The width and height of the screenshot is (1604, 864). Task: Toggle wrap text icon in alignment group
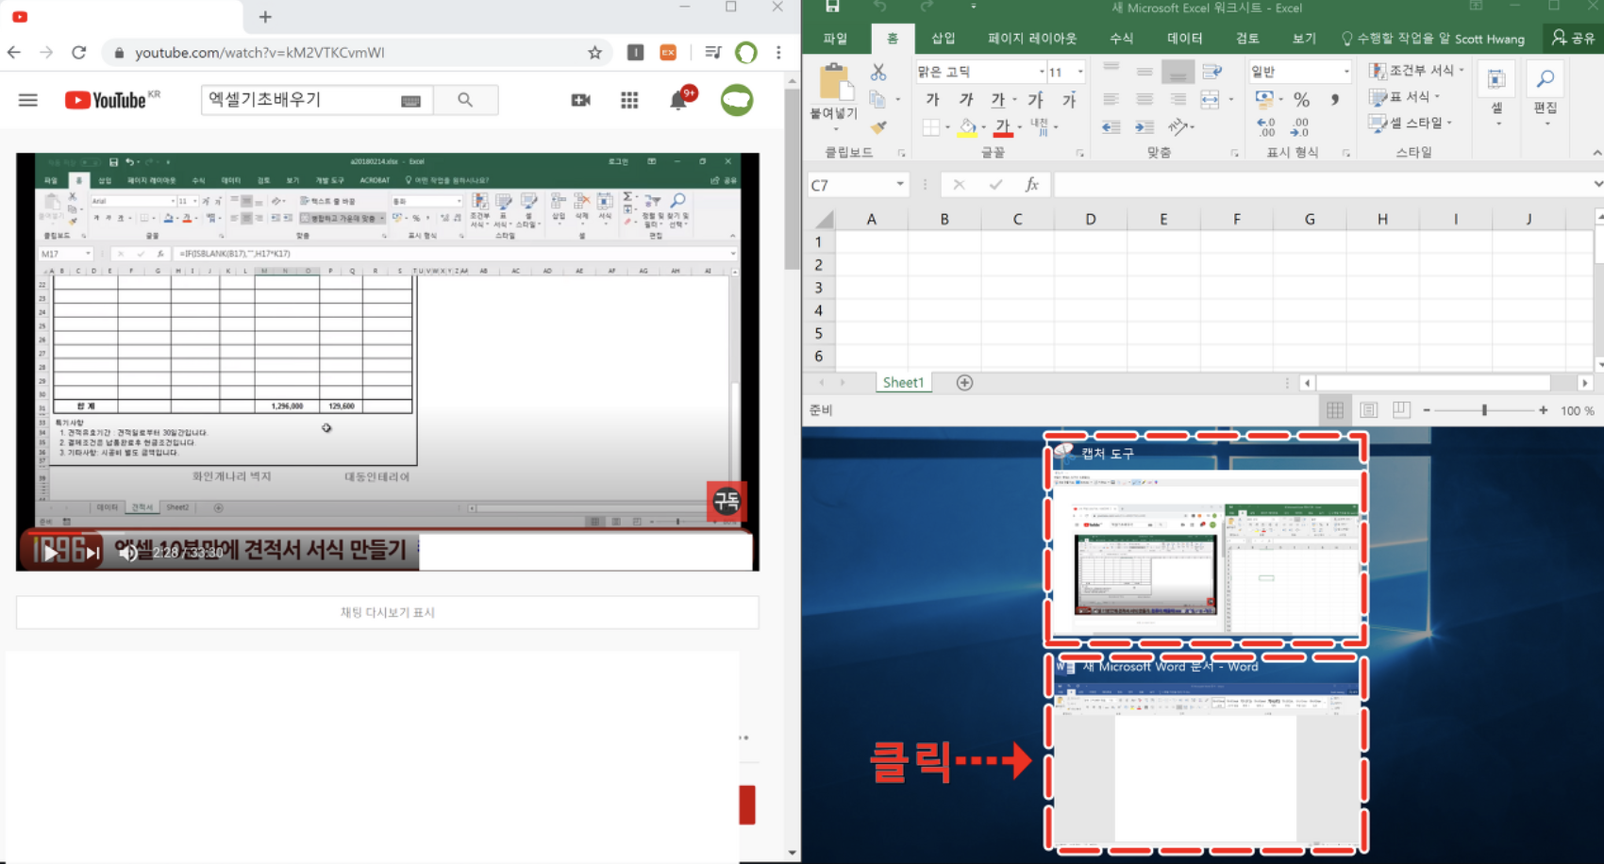pyautogui.click(x=1212, y=72)
